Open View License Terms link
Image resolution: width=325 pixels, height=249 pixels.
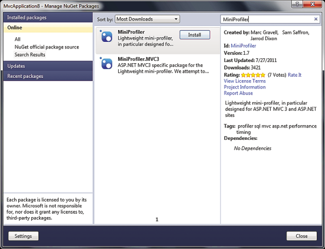[245, 81]
